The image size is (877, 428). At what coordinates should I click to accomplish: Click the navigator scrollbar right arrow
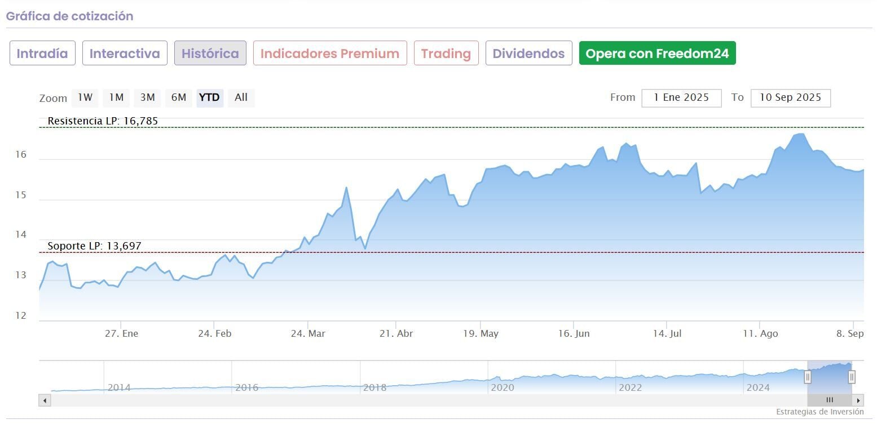pyautogui.click(x=858, y=400)
